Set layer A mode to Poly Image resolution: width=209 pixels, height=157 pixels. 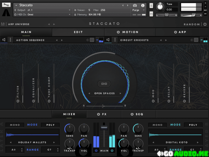50,125
